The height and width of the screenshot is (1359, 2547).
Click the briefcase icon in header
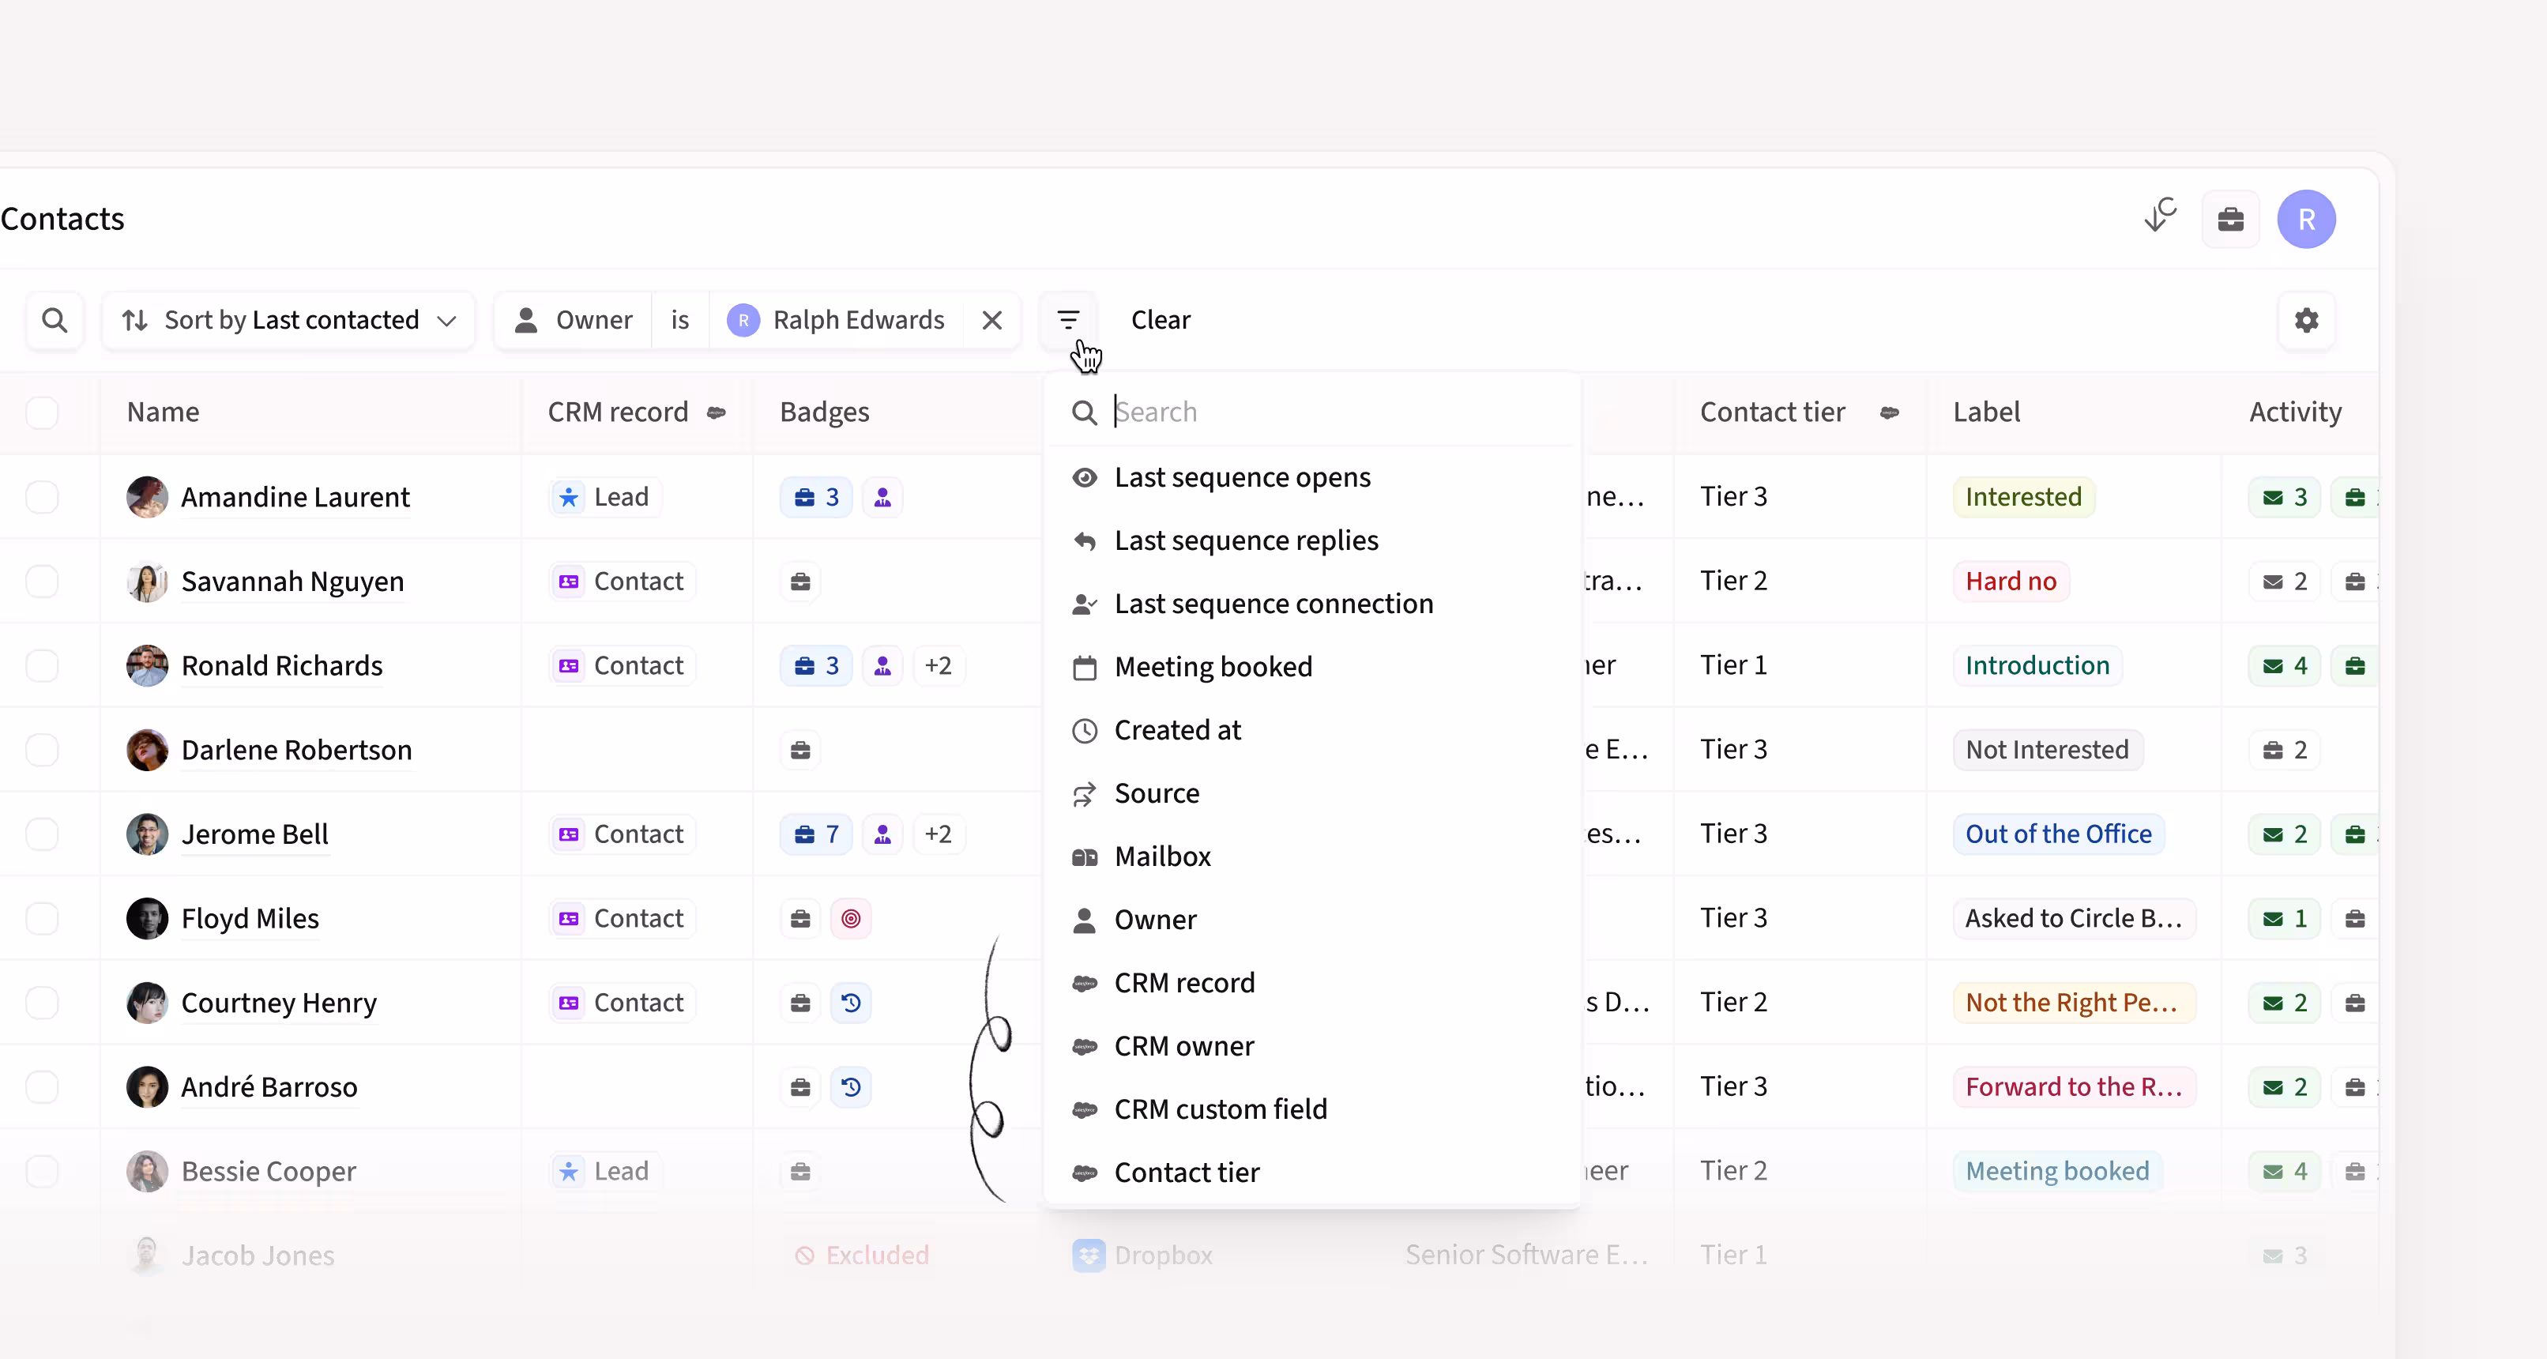point(2231,220)
